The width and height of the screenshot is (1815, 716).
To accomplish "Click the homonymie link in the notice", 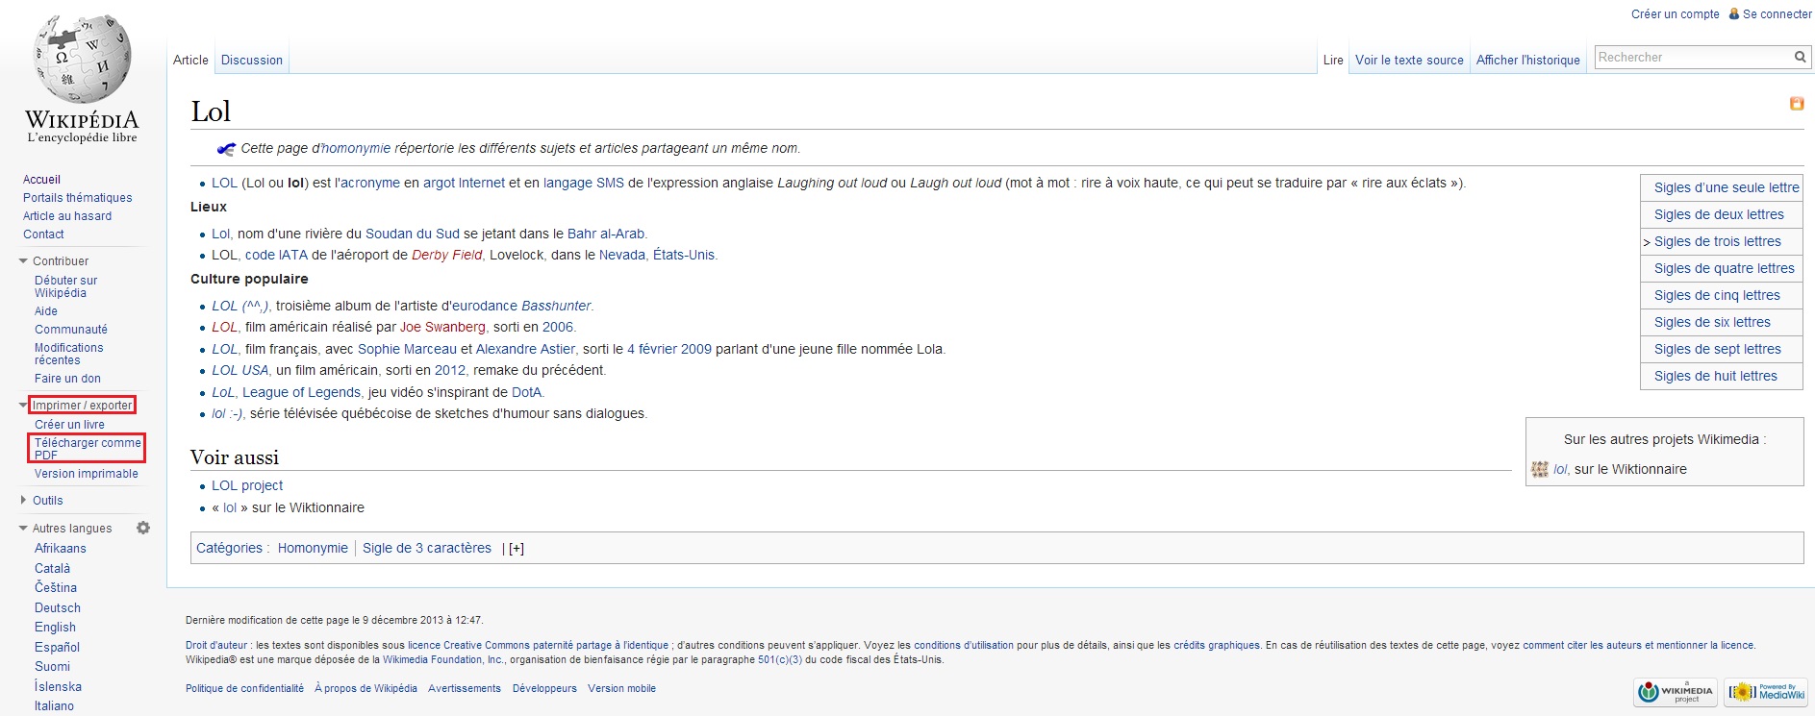I will tap(356, 149).
